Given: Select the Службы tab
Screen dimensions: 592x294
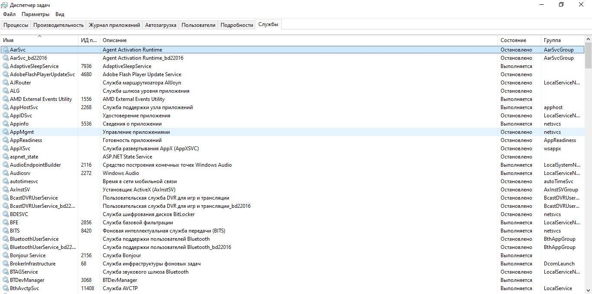Looking at the screenshot, I should pos(268,24).
